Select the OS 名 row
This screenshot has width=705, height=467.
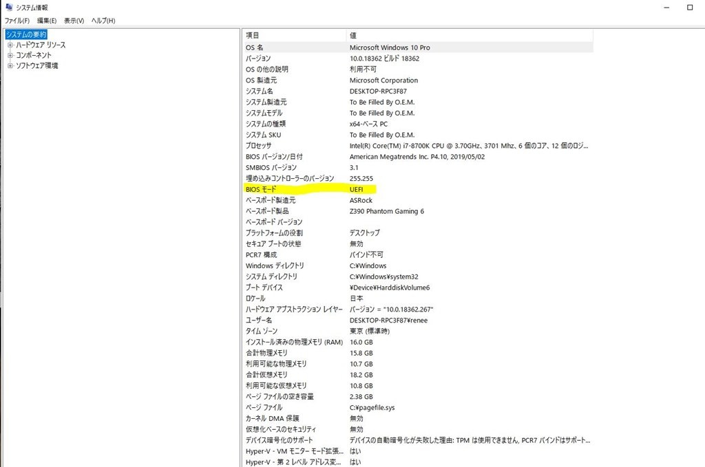click(x=418, y=47)
